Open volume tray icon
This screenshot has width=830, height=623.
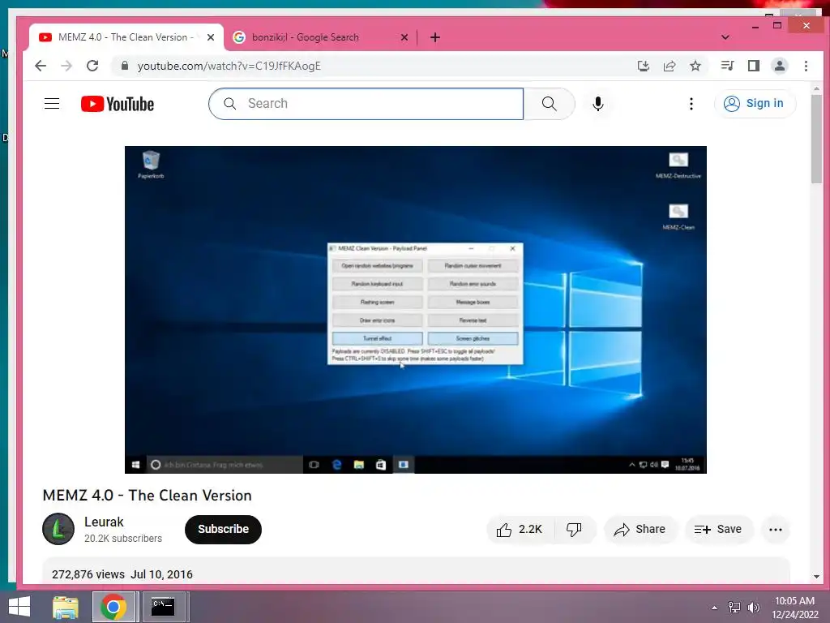[x=754, y=608]
